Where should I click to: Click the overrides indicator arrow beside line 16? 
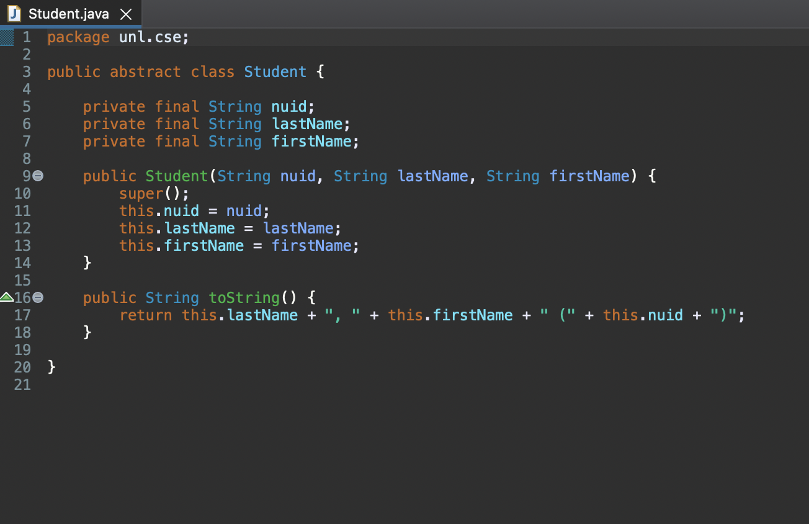click(x=6, y=297)
